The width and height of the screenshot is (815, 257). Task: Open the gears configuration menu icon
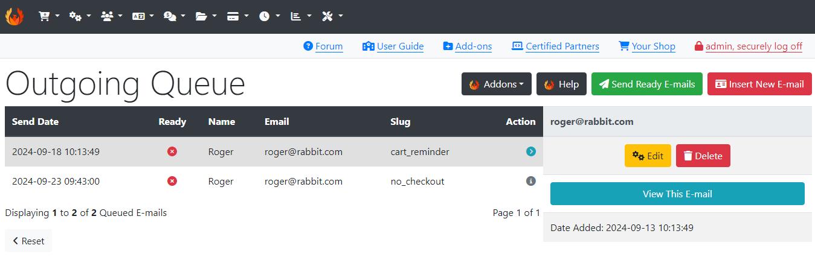point(80,16)
